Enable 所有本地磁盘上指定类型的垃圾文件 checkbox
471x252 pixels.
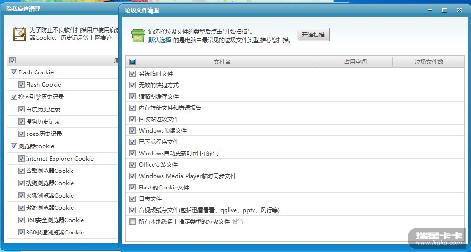(133, 222)
